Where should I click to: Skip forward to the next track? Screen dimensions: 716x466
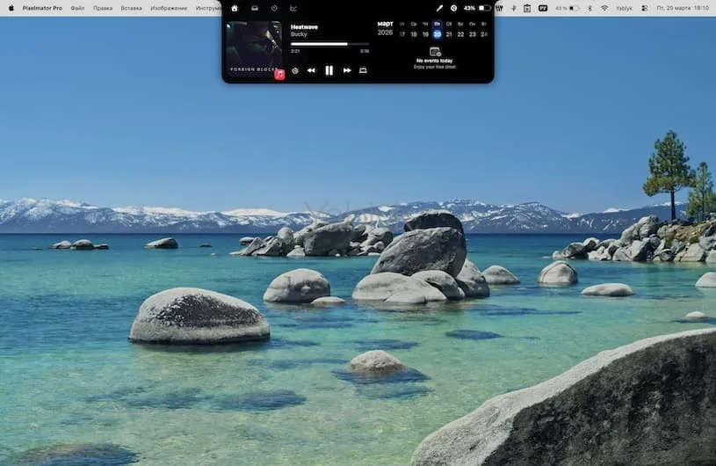pos(347,70)
